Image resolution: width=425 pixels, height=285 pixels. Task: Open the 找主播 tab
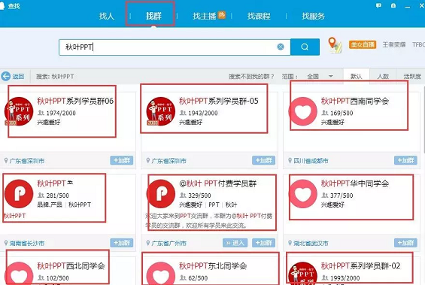[205, 16]
